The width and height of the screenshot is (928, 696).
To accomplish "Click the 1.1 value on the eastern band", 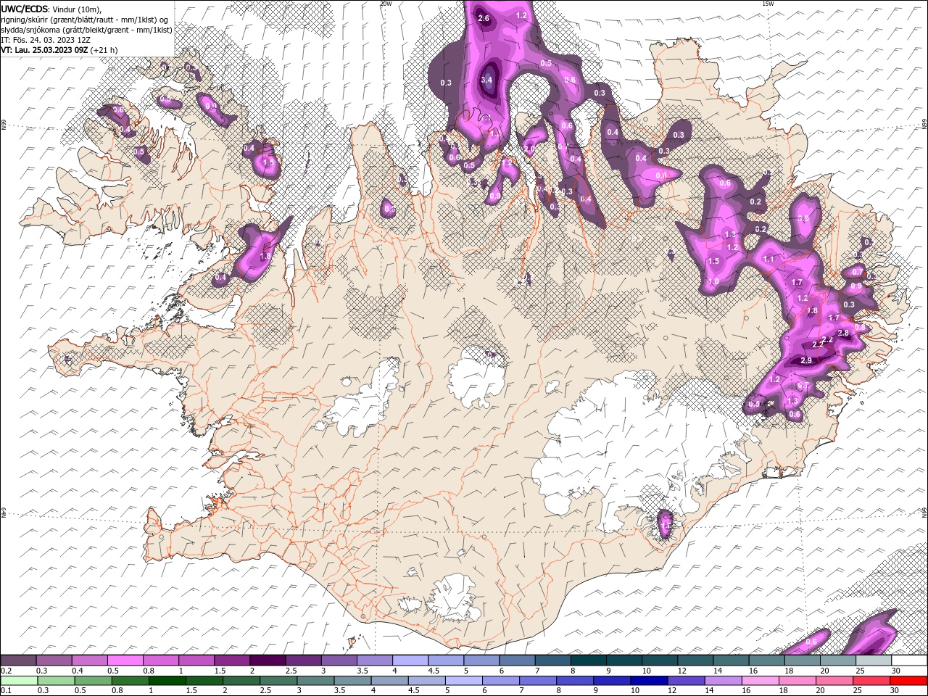I will coord(769,260).
